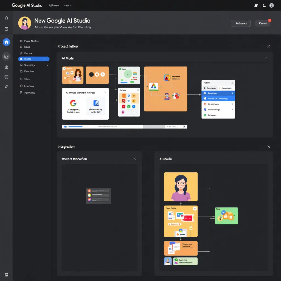Click the stacked-cards icon in left rail
Image resolution: width=281 pixels, height=281 pixels.
7,77
